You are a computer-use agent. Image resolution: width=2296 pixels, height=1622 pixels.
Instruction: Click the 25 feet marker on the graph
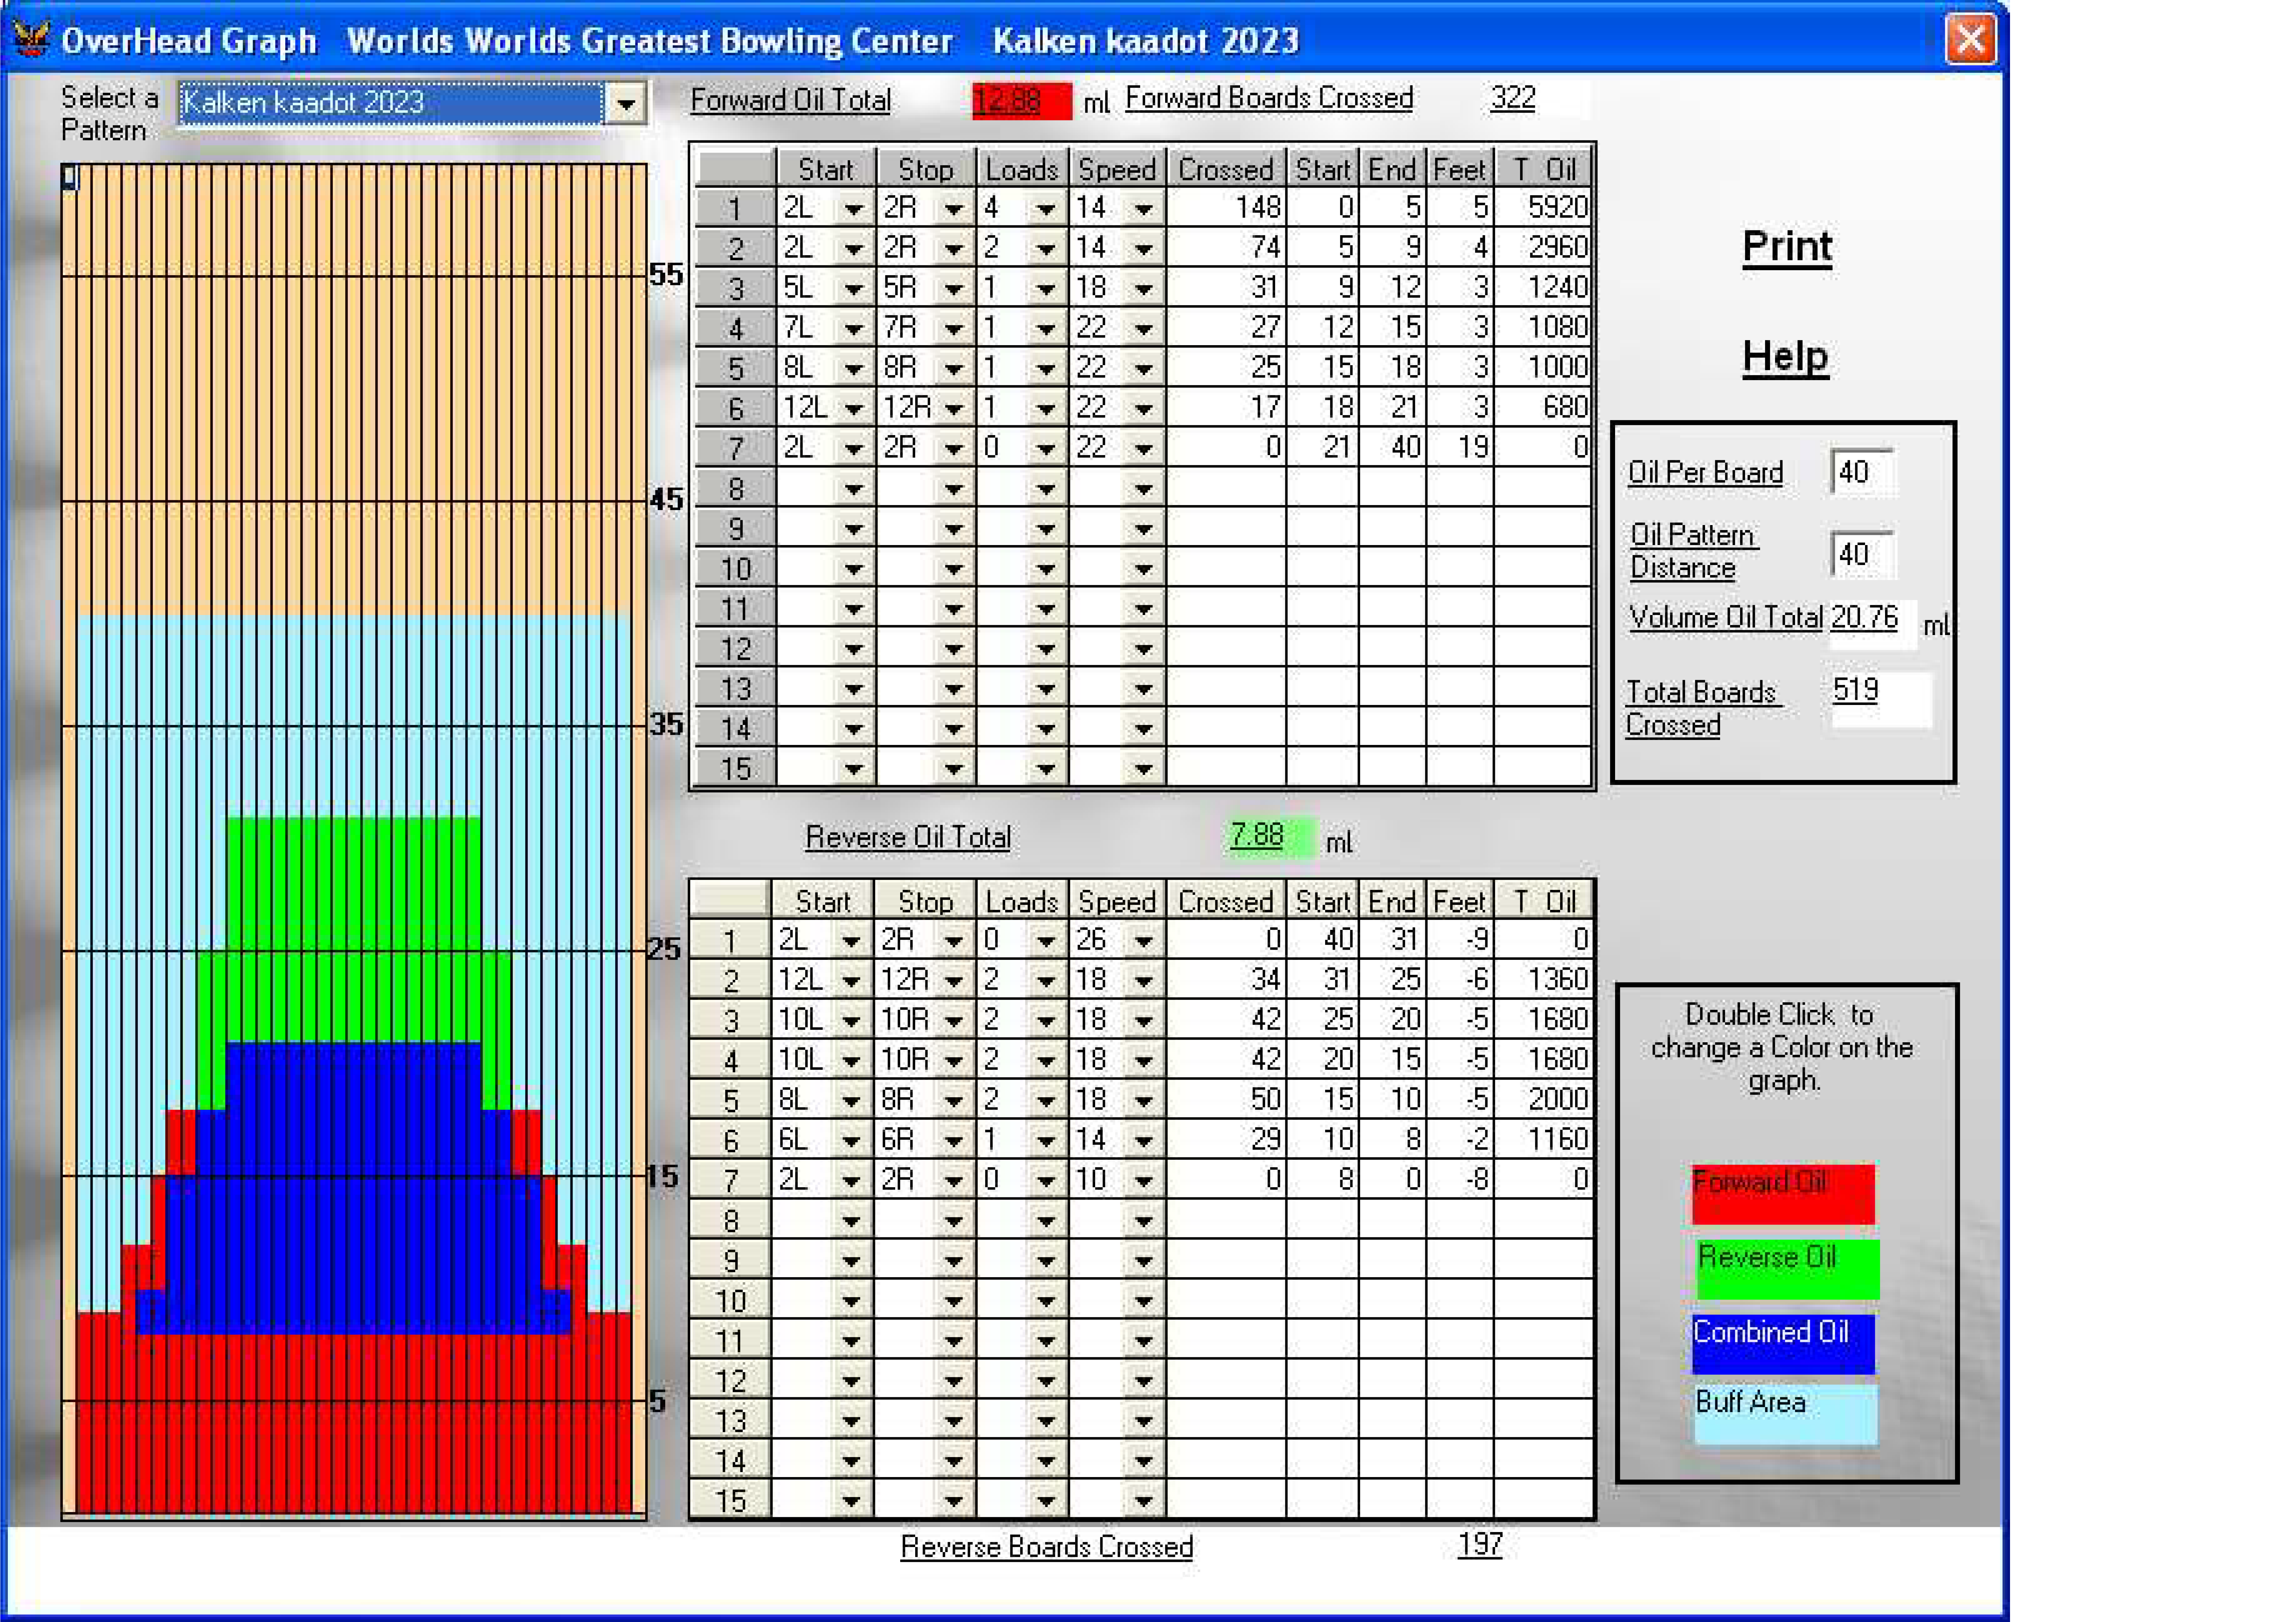pyautogui.click(x=664, y=949)
